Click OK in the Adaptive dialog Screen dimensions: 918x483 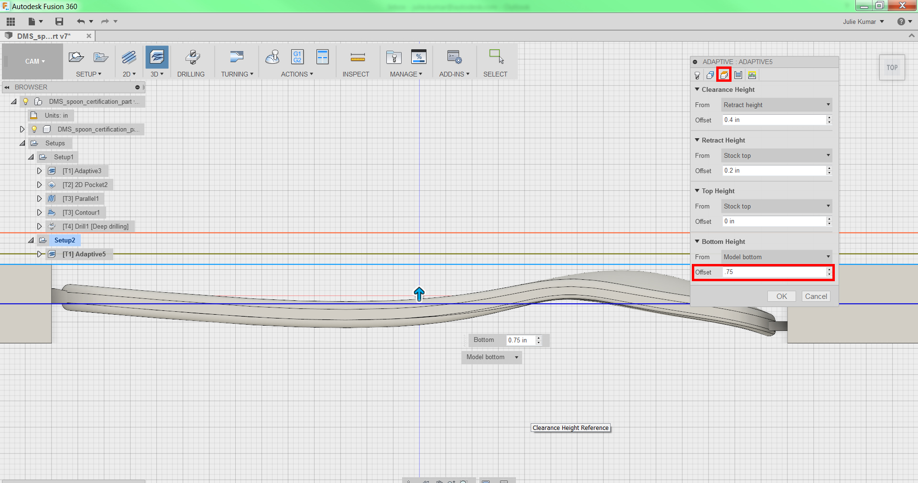coord(782,296)
